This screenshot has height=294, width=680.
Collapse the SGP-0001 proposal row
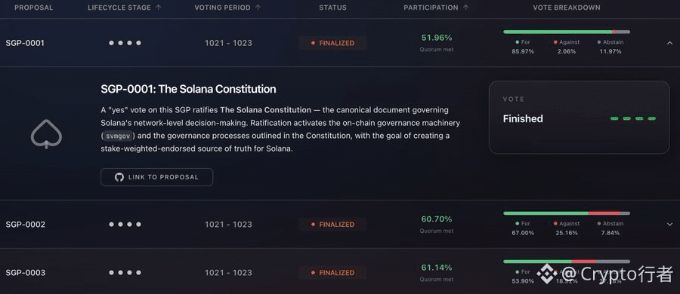[x=669, y=43]
